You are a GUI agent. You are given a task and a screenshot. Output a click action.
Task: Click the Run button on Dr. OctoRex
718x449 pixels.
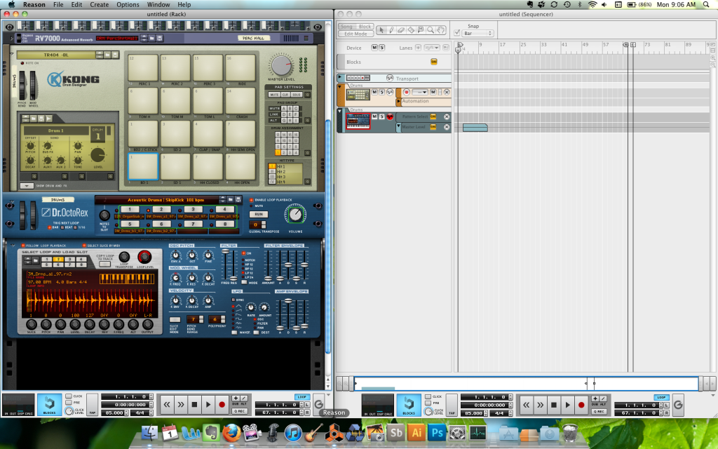pyautogui.click(x=259, y=215)
